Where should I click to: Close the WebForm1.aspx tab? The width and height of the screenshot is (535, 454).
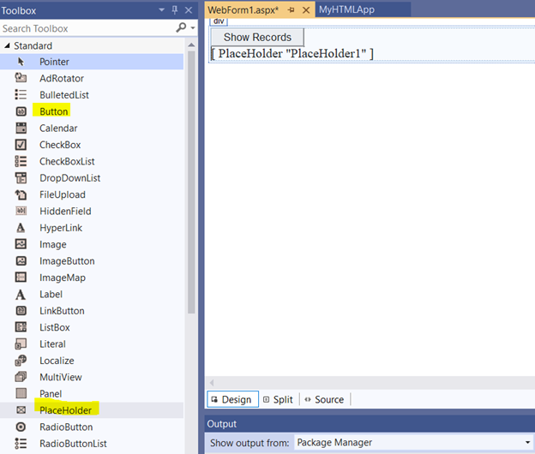pos(306,10)
